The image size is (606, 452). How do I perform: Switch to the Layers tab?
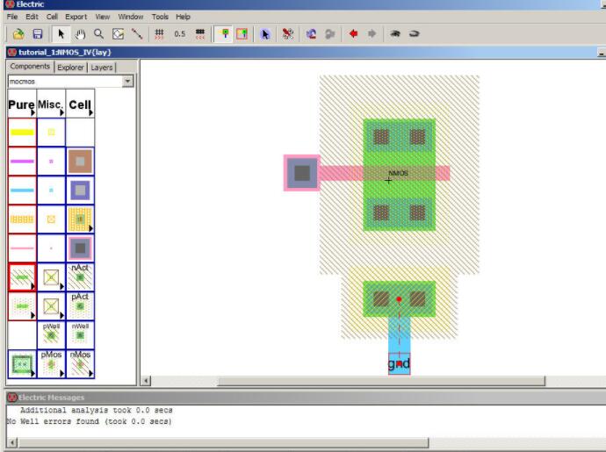point(102,67)
